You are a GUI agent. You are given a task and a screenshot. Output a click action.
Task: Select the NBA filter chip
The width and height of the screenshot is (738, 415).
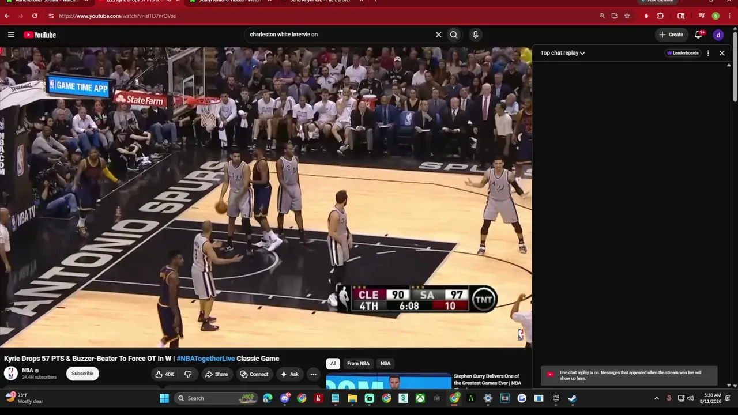tap(385, 364)
